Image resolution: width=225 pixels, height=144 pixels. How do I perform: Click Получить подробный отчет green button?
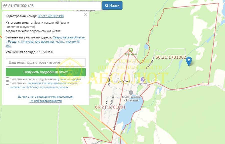coord(46,72)
